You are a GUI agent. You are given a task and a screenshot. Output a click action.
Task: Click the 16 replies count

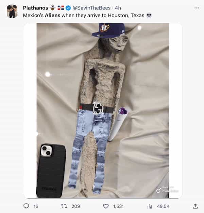(x=36, y=206)
